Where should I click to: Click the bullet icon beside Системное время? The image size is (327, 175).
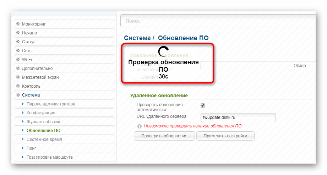click(x=23, y=139)
